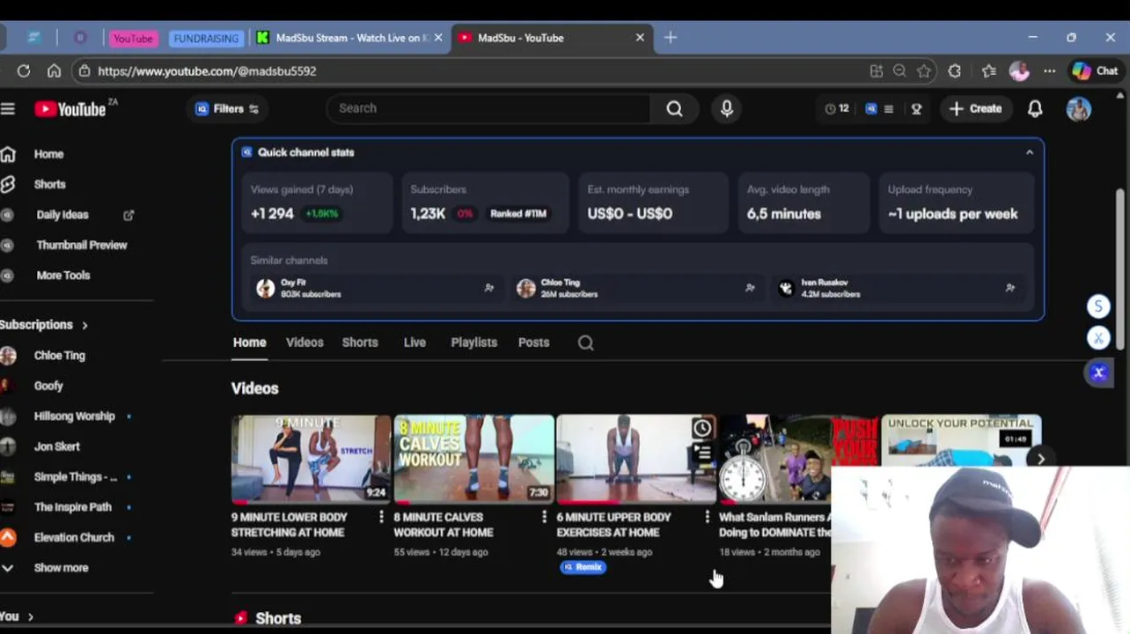Open options for 8 Minute Calves video
1130x634 pixels.
[544, 517]
